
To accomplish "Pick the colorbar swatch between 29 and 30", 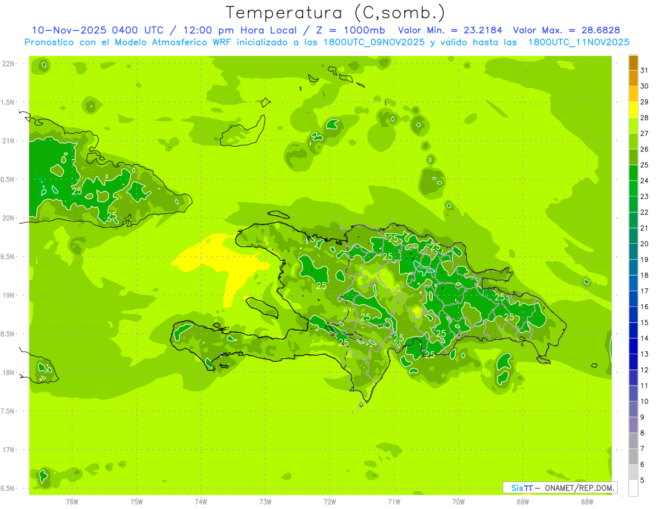I will pyautogui.click(x=633, y=94).
